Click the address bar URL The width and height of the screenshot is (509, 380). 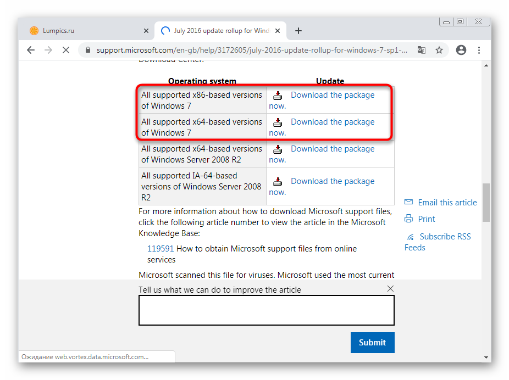pos(252,51)
